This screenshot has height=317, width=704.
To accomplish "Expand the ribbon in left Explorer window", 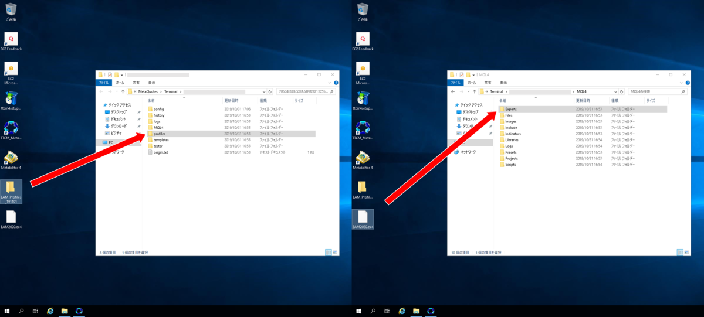I will coord(330,83).
